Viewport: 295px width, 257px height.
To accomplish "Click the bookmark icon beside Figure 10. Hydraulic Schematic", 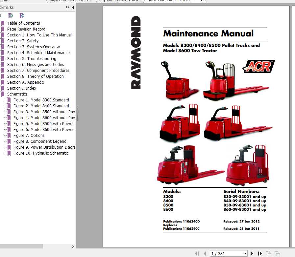I will [x=9, y=153].
